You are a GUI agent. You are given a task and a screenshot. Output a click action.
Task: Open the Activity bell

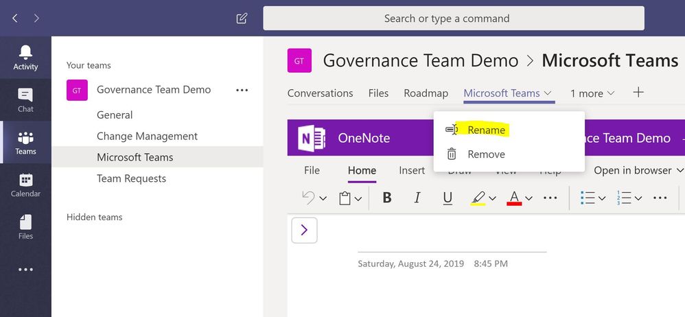pos(25,58)
